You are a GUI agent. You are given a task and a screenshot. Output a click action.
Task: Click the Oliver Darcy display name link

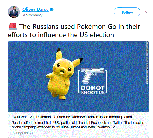click(36, 10)
